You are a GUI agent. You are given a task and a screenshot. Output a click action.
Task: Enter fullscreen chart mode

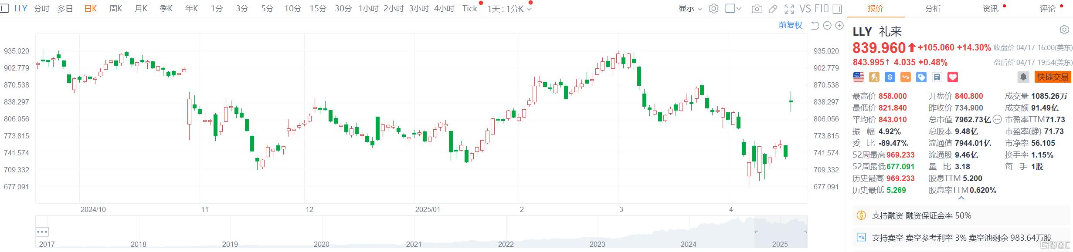[x=789, y=9]
